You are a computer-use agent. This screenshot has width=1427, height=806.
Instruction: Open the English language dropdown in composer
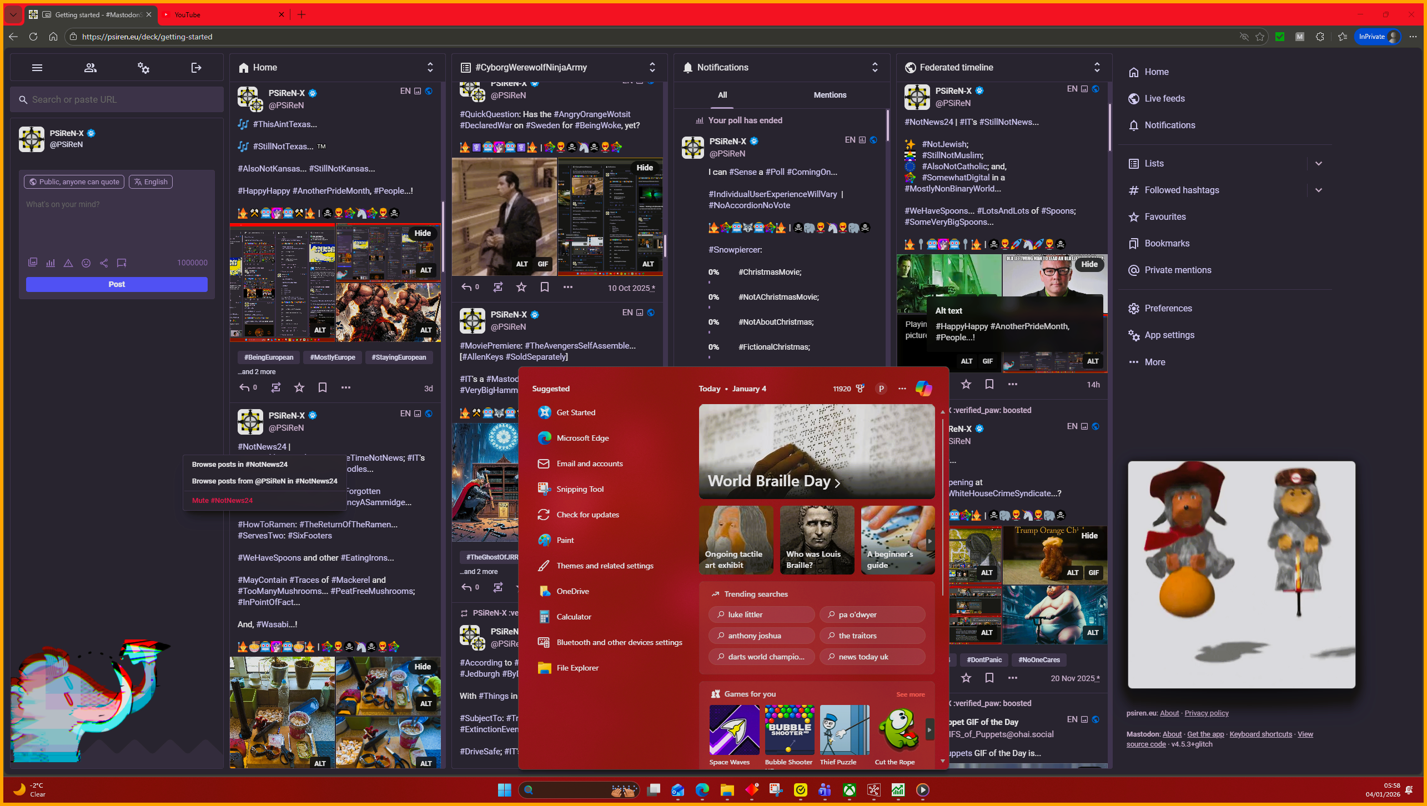click(x=150, y=182)
